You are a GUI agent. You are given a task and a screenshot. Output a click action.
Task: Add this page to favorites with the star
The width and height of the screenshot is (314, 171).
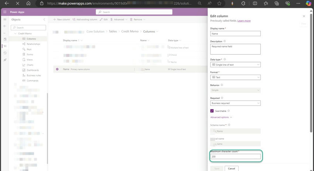tap(219, 3)
